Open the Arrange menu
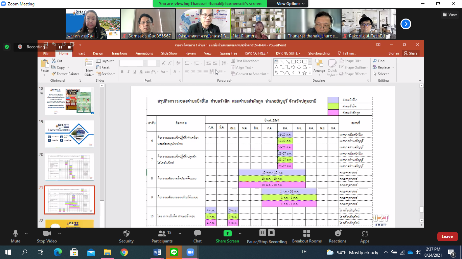Screen dimensions: 462x259 click(319, 68)
